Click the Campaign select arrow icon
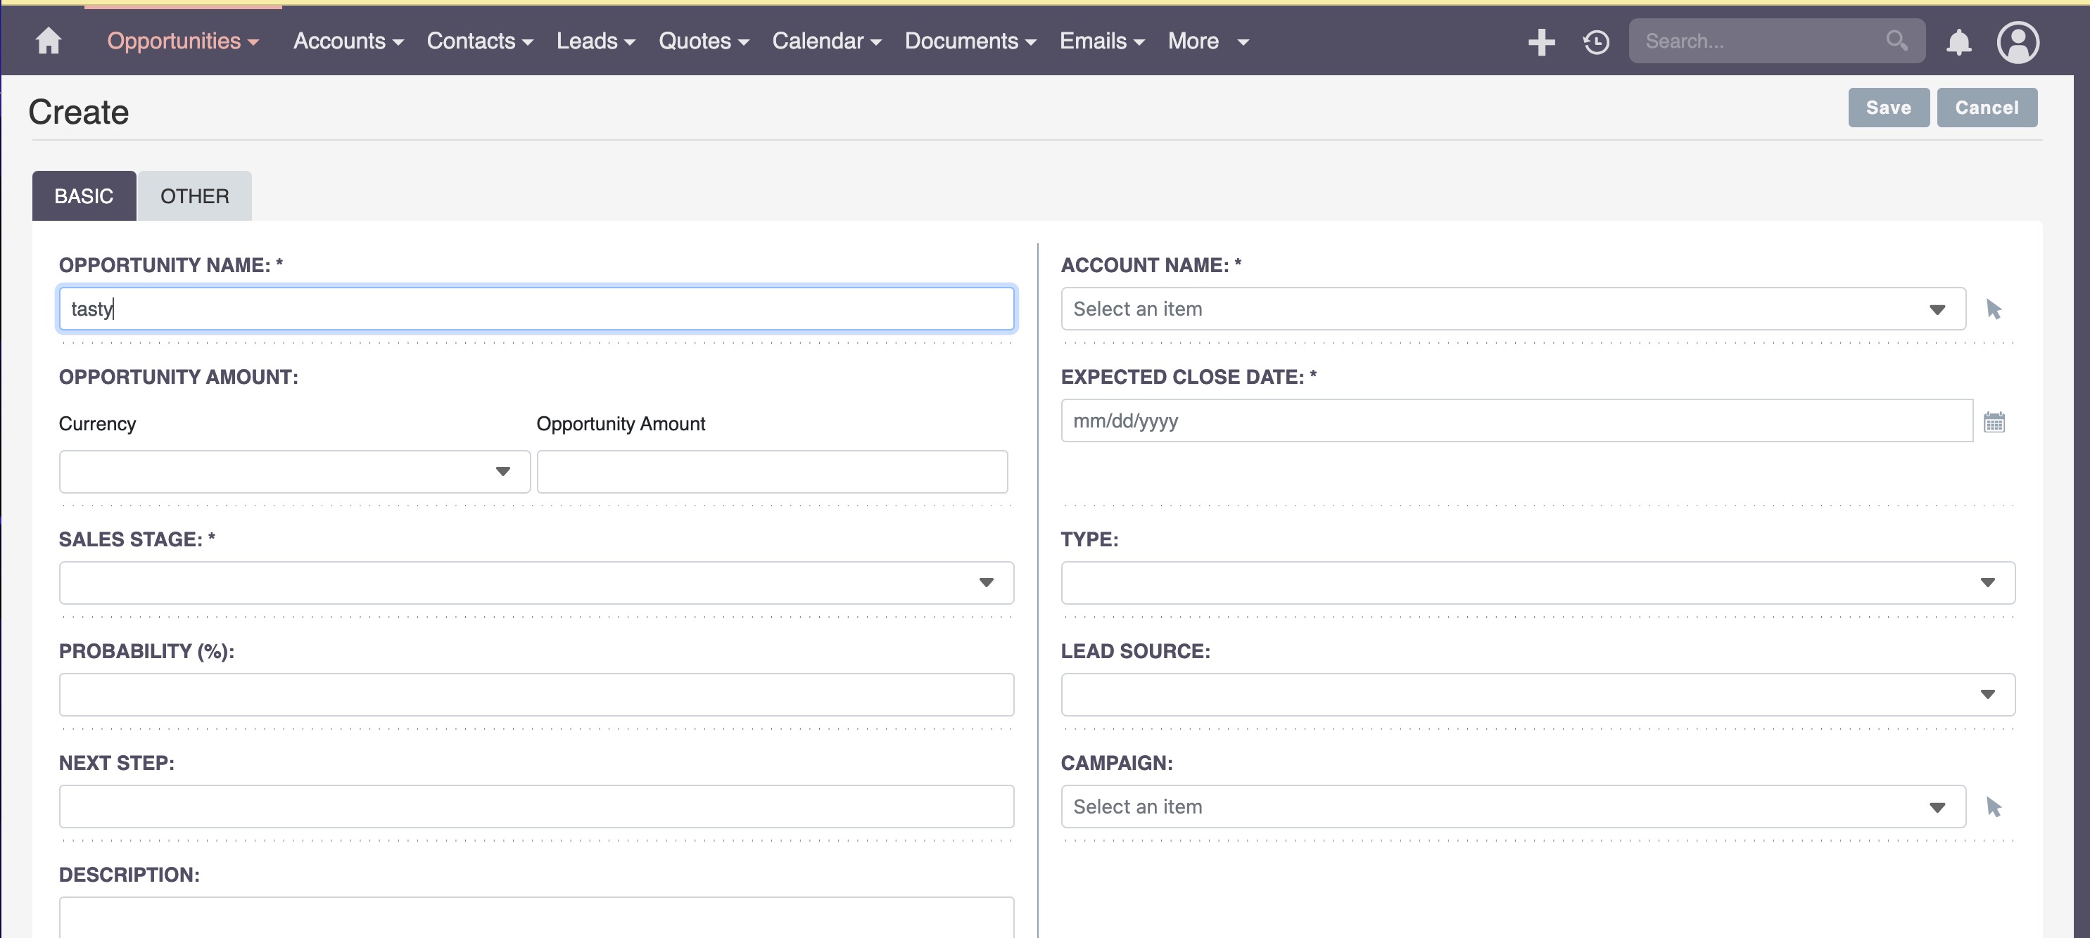 pos(1994,807)
